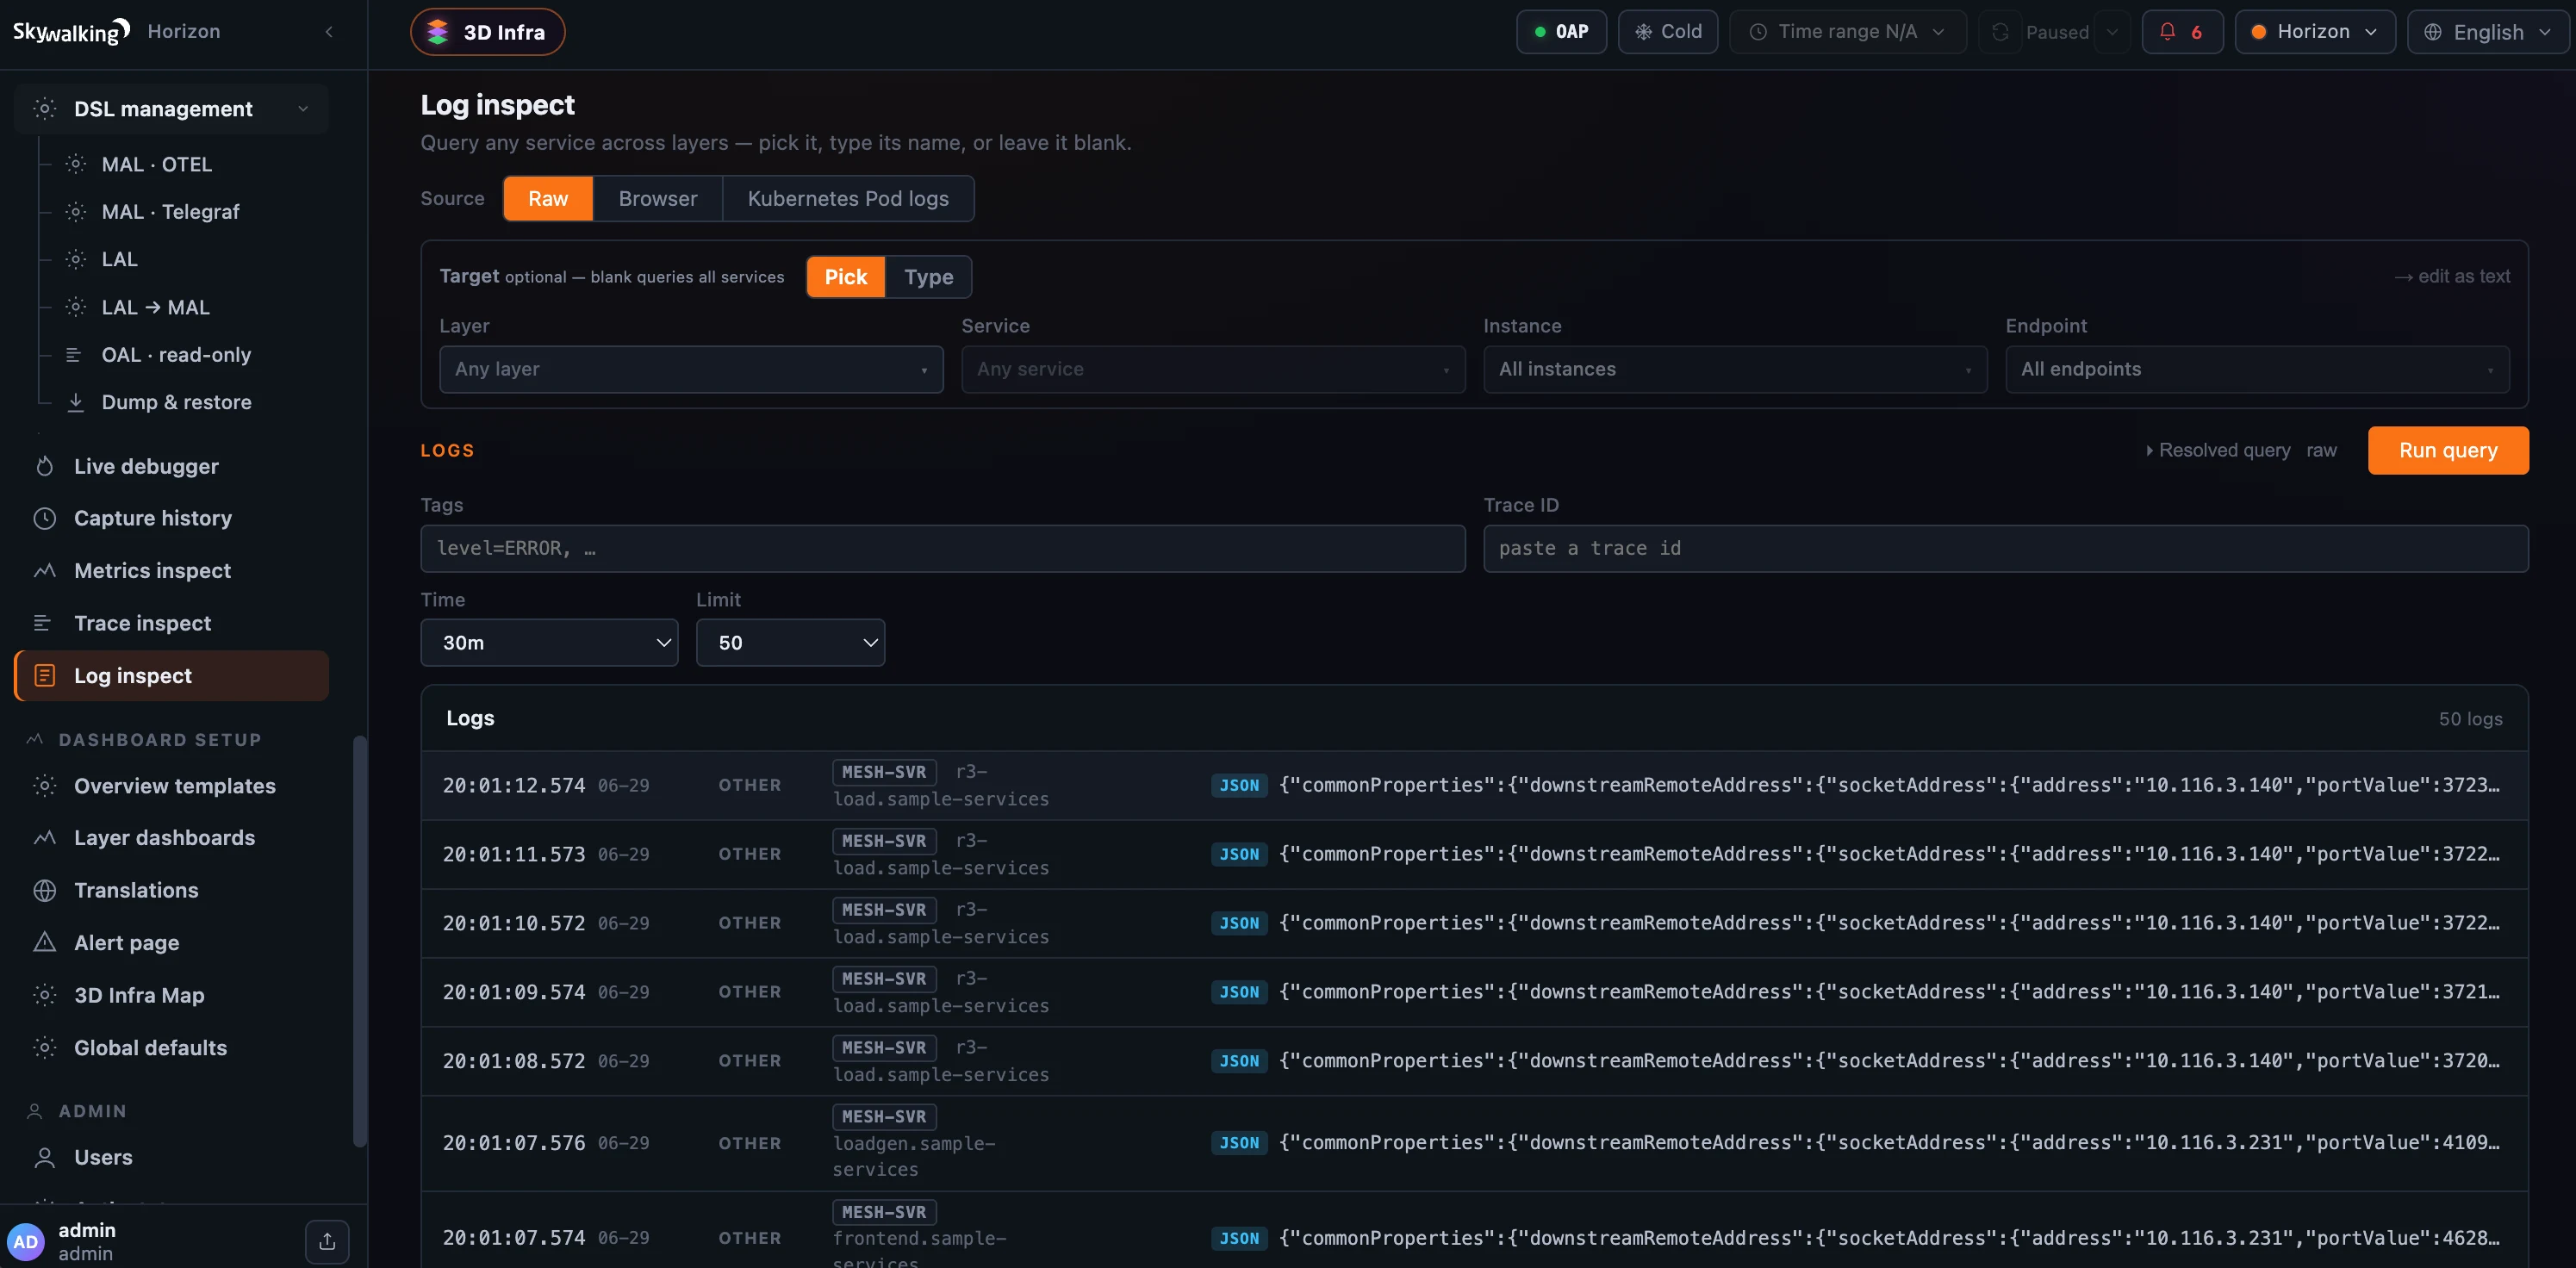Select the Kubernetes Pod logs tab
The image size is (2576, 1268).
coord(848,198)
